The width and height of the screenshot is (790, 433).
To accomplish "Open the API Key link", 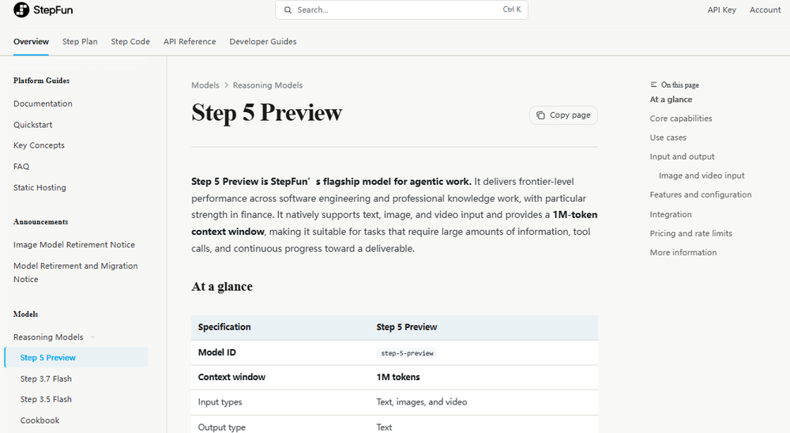I will [721, 10].
